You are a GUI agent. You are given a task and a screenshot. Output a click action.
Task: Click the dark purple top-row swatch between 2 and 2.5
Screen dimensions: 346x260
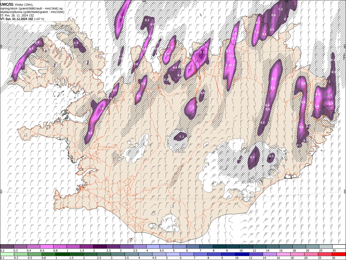(100, 246)
